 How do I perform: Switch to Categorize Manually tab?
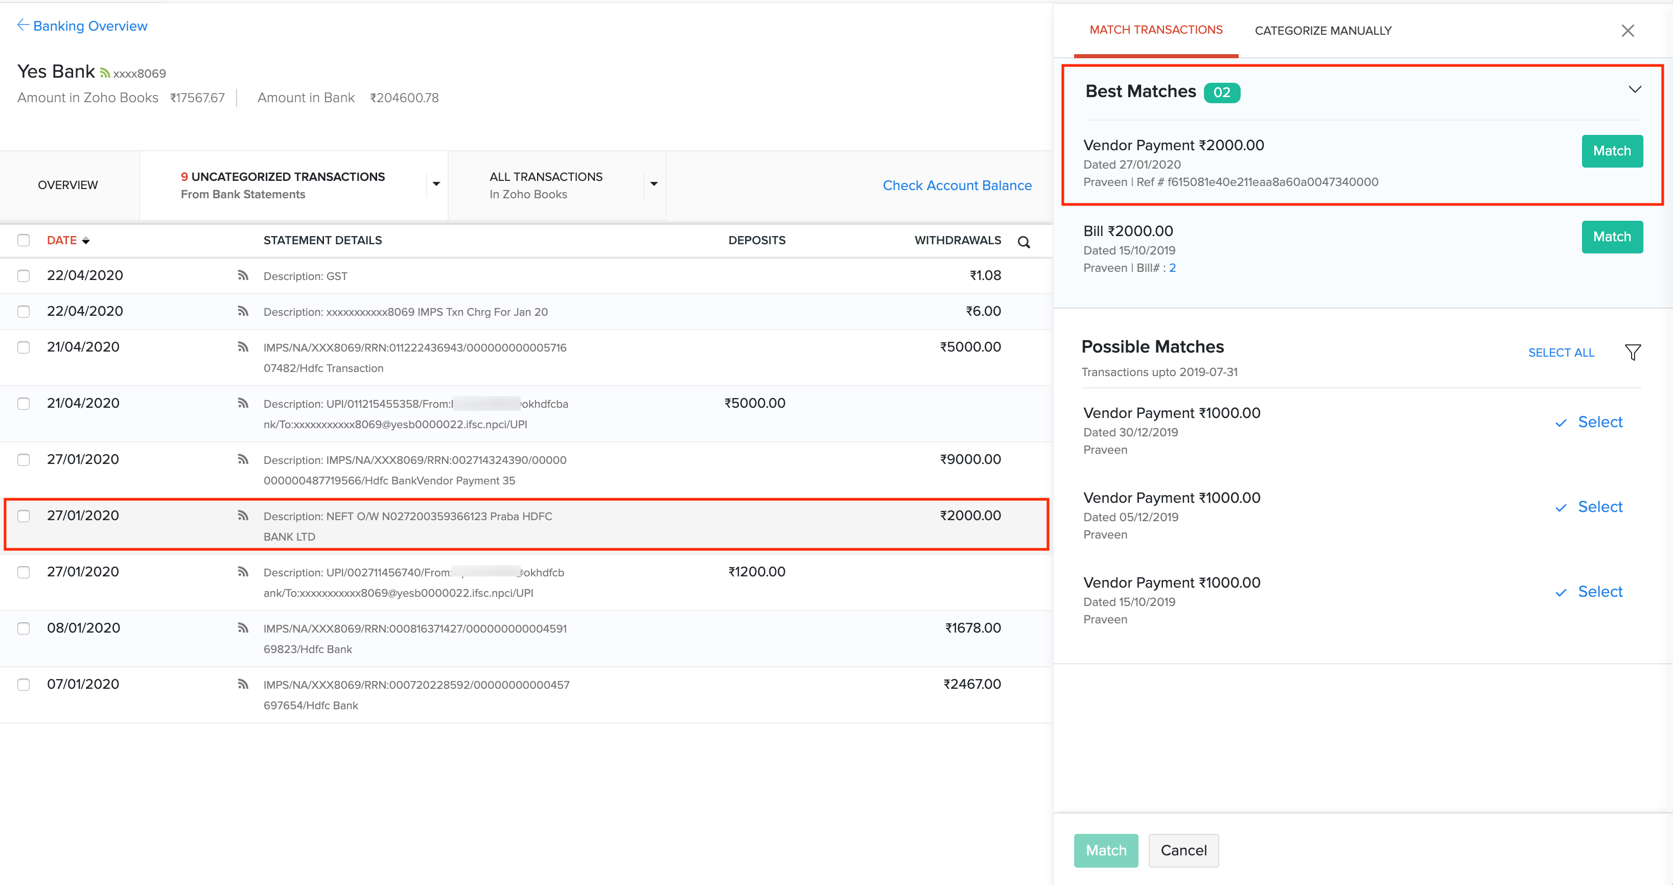click(x=1322, y=31)
